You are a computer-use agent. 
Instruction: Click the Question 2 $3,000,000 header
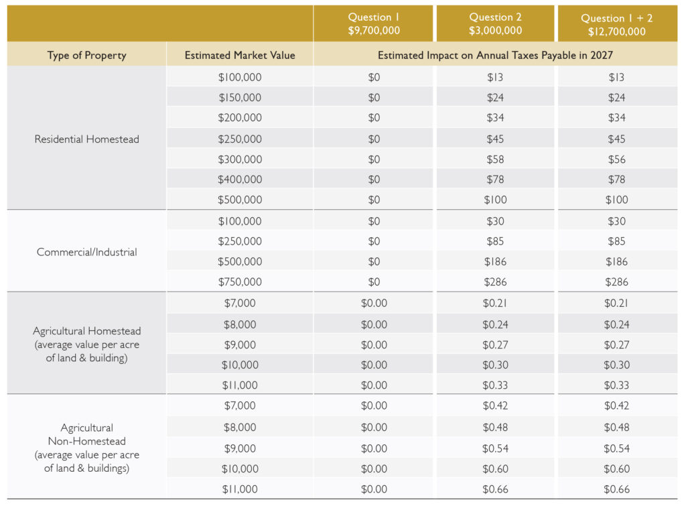495,23
